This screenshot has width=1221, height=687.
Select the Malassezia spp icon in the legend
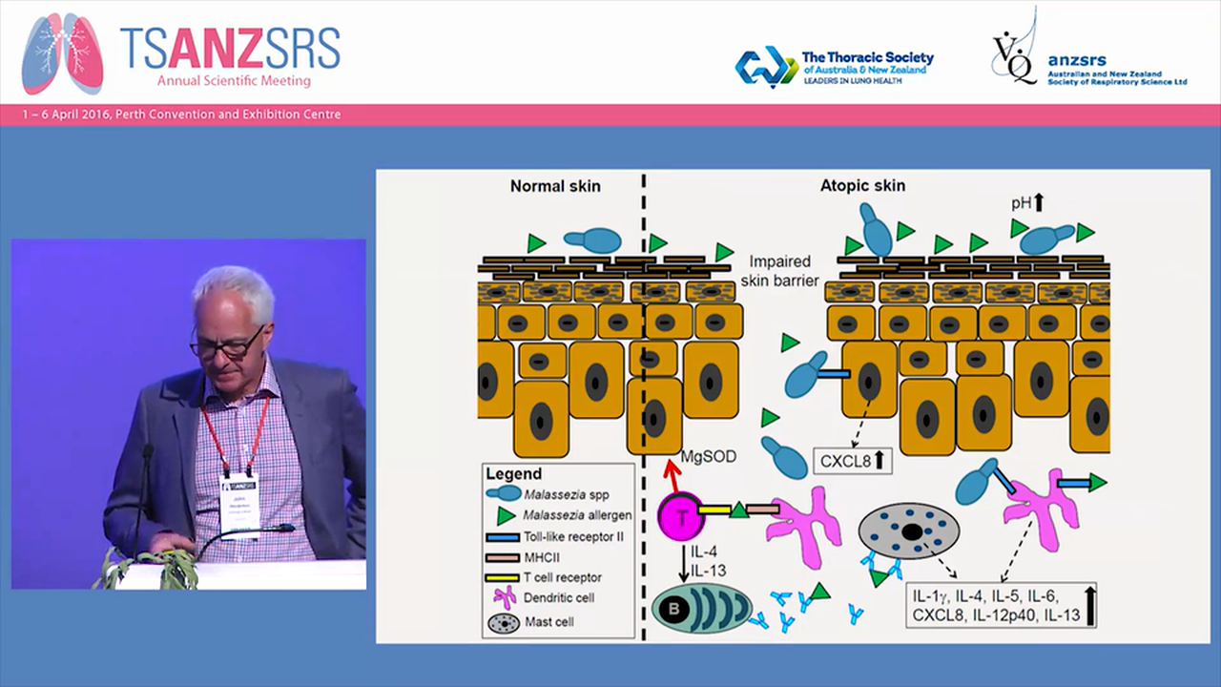tap(504, 494)
